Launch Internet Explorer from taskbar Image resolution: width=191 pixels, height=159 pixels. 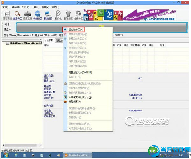click(x=16, y=155)
